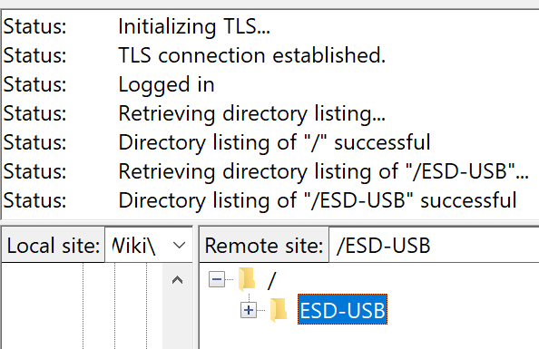
Task: Collapse the root "/" folder node
Action: 217,279
